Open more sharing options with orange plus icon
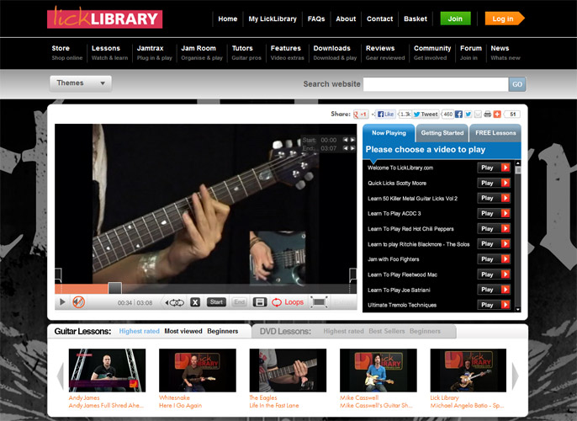Screen dimensions: 577x421 point(497,115)
